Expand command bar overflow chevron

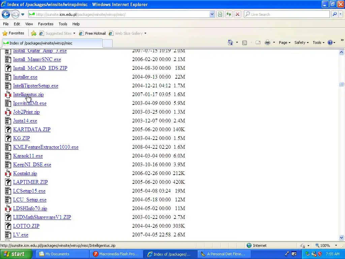(x=342, y=40)
